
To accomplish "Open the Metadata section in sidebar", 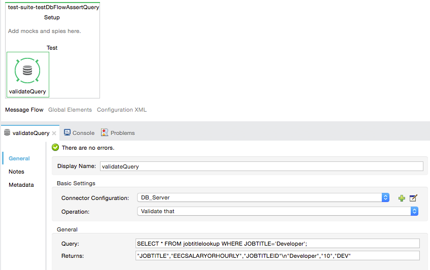I will tap(21, 185).
